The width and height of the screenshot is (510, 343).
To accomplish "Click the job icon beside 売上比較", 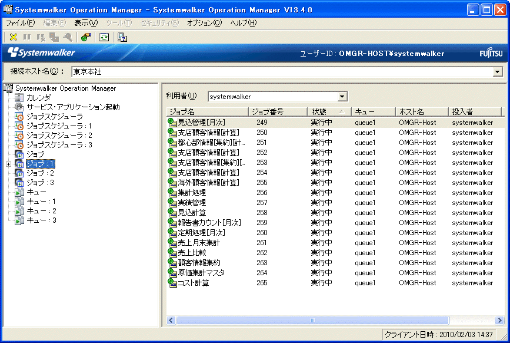I will point(172,253).
